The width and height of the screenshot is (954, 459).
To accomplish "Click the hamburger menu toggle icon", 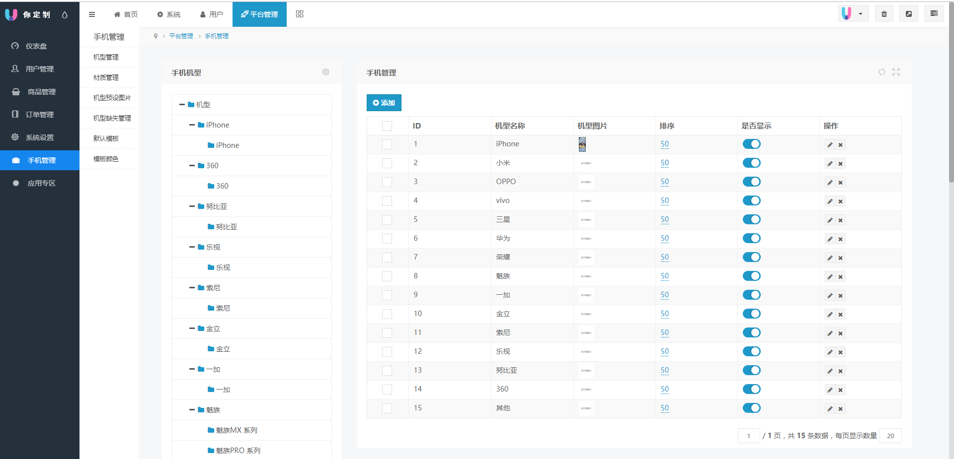I will click(92, 14).
